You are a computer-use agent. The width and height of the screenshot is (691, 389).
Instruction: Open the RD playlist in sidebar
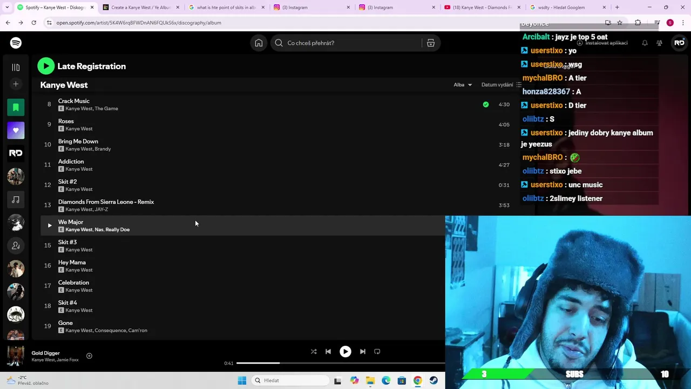(x=16, y=153)
